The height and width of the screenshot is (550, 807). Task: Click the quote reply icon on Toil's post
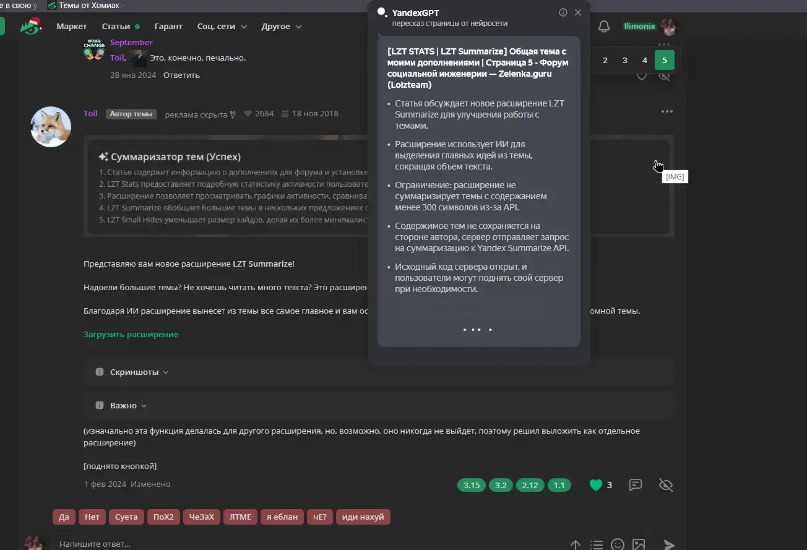635,484
